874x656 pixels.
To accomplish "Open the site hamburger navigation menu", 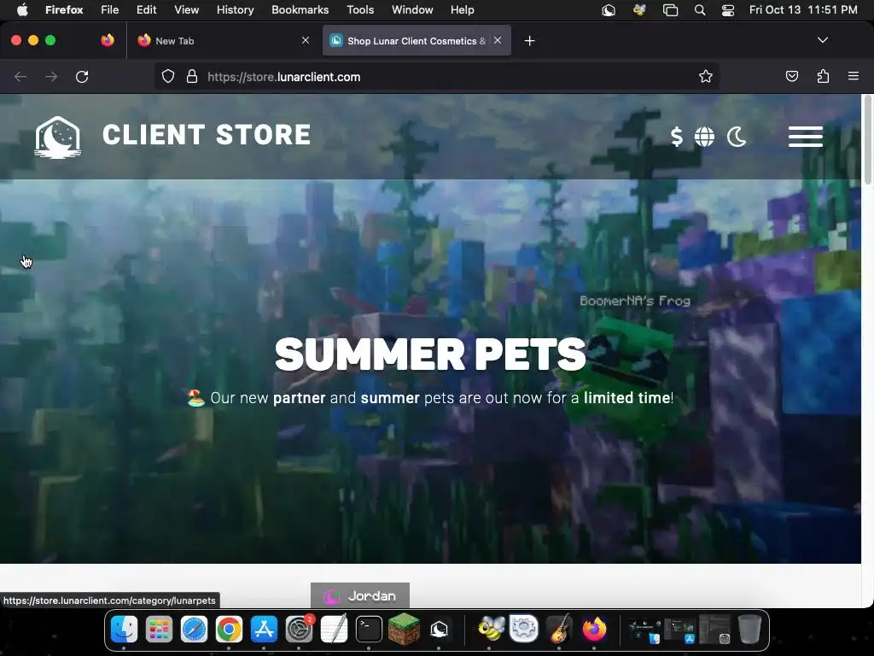I will coord(806,137).
